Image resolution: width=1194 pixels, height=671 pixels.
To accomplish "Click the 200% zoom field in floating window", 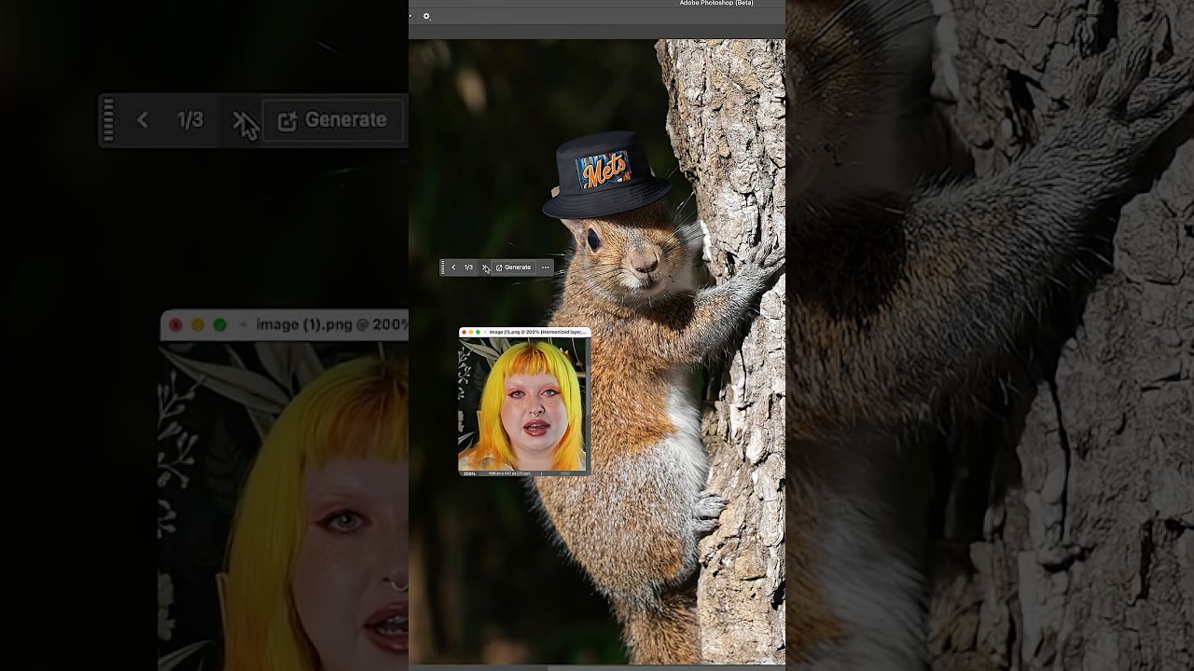I will tap(470, 473).
